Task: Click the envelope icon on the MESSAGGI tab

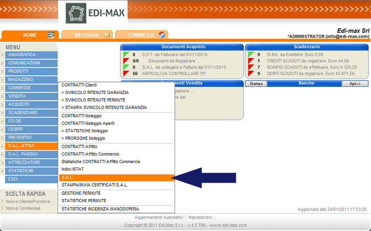Action: point(107,35)
